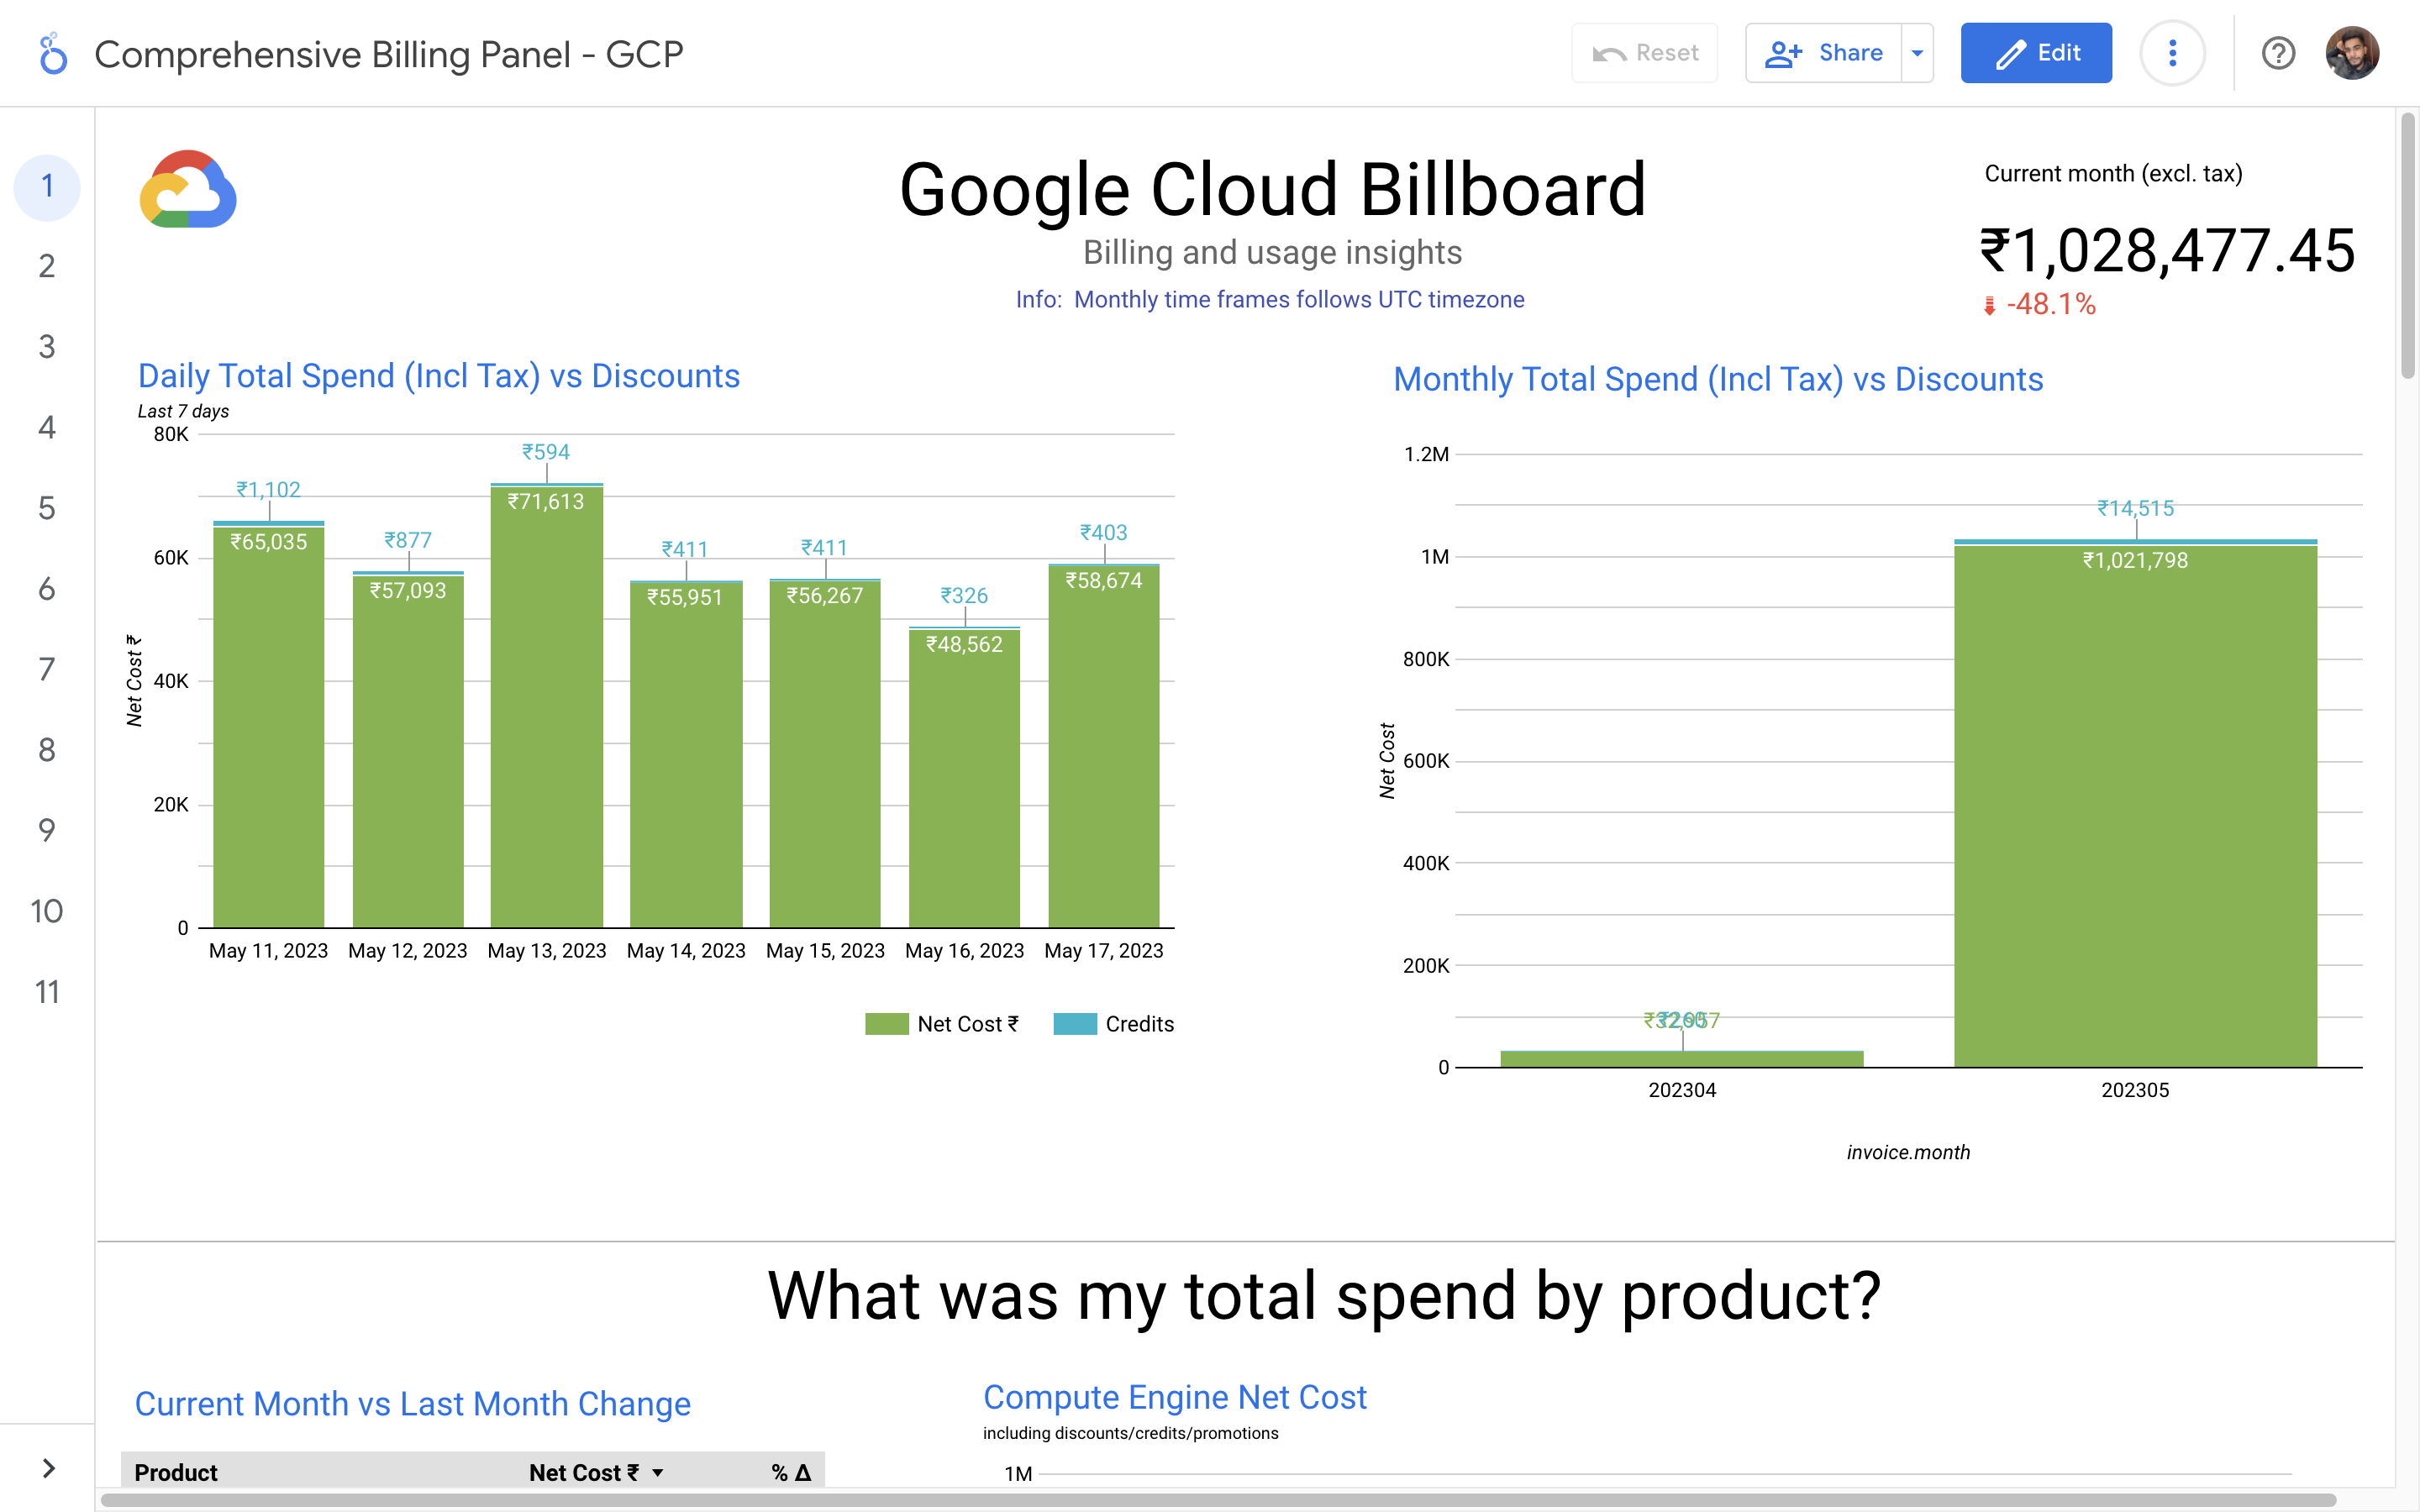This screenshot has width=2420, height=1512.
Task: Toggle the Credits legend swatch
Action: click(1075, 1024)
